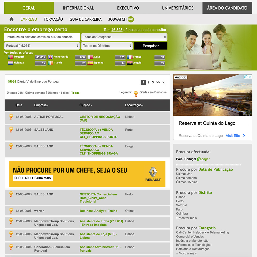Go to results page 2
The image size is (257, 257).
tap(149, 82)
